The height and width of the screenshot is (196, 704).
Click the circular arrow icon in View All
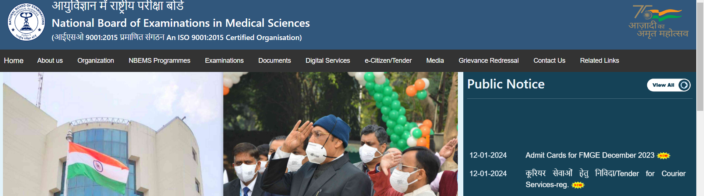tap(684, 85)
